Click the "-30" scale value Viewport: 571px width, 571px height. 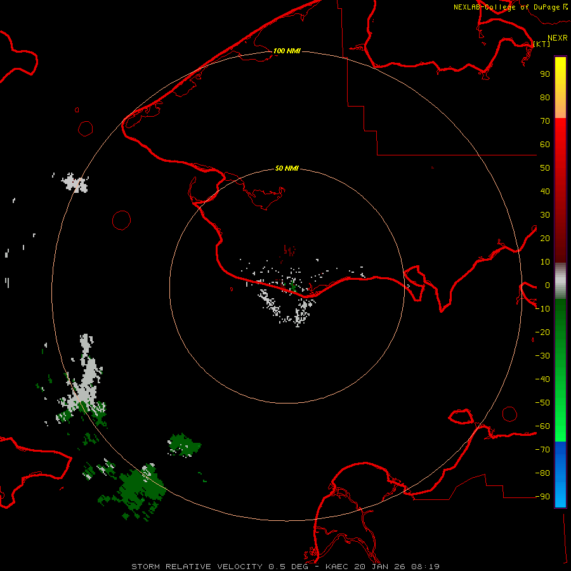[542, 356]
